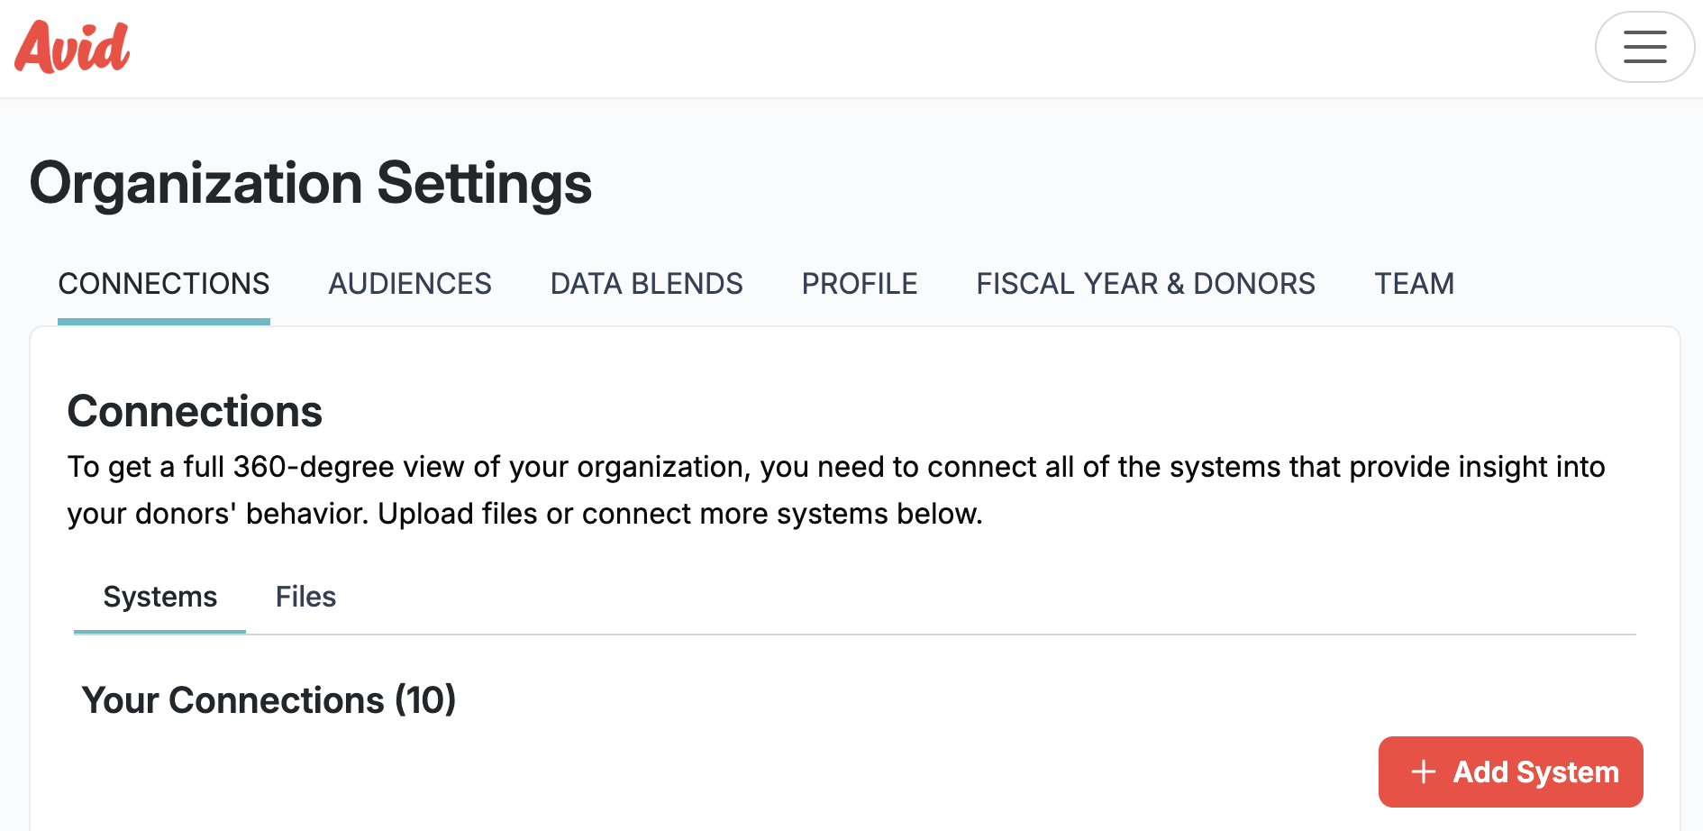Switch to the Files sub-tab
The image size is (1703, 831).
(x=305, y=597)
